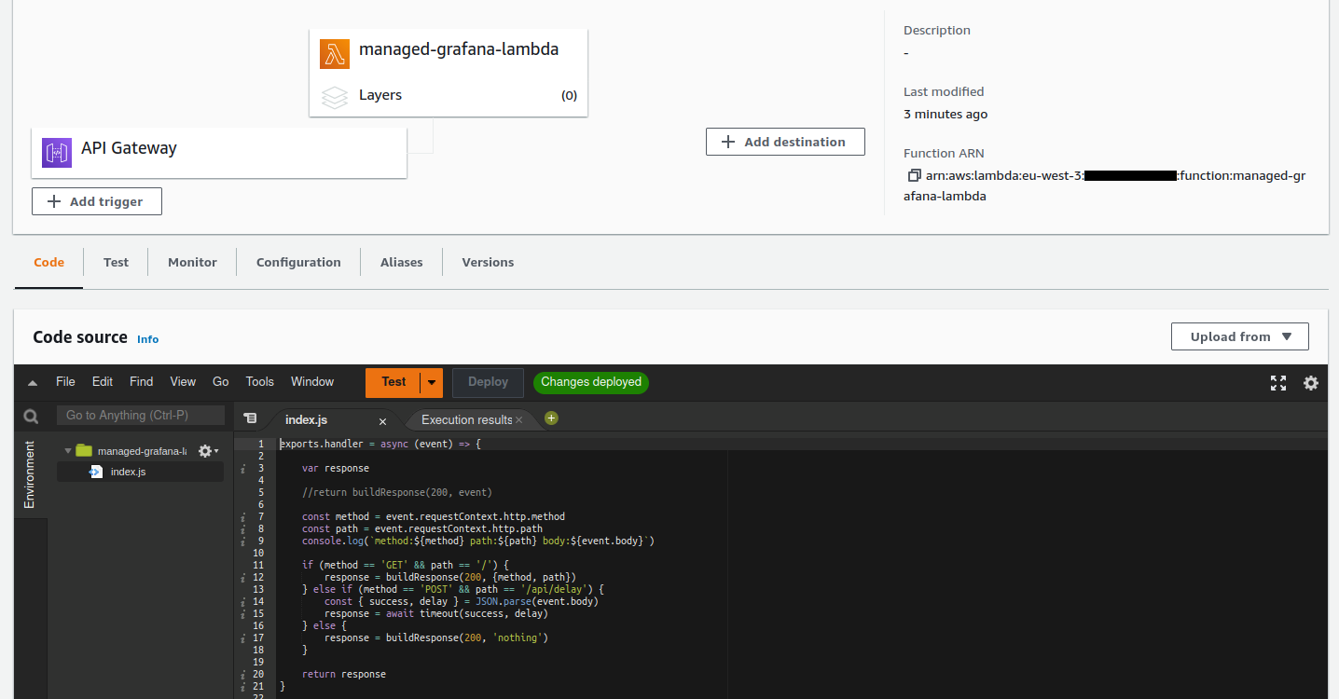This screenshot has height=699, width=1339.
Task: Open the Edit menu
Action: (x=103, y=382)
